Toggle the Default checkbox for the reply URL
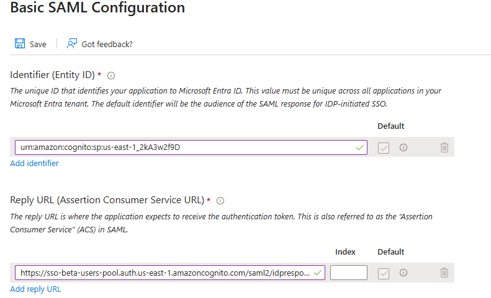491x298 pixels. point(384,274)
